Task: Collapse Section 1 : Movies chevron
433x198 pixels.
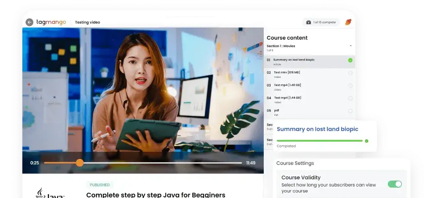Action: click(x=351, y=46)
